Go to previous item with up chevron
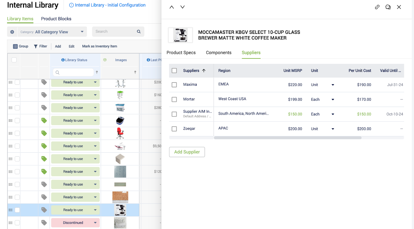The height and width of the screenshot is (229, 414). [172, 7]
